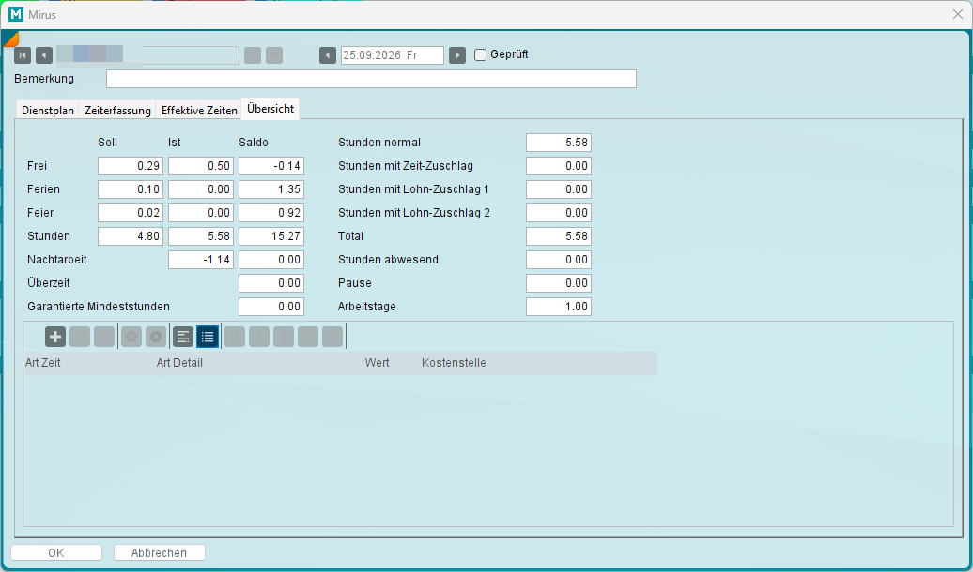Open the Dienstplan tab
973x572 pixels.
(x=48, y=111)
